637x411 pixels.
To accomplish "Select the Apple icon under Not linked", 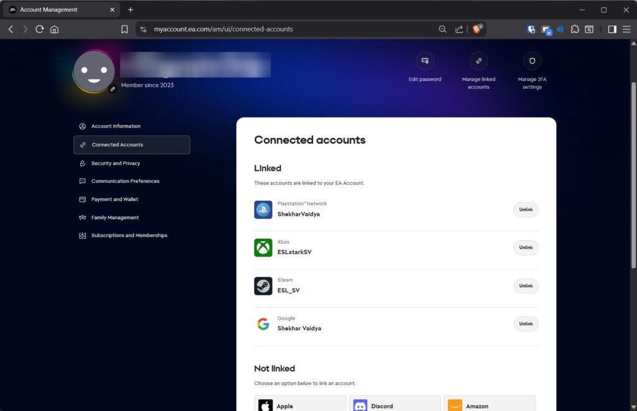I will [x=264, y=405].
